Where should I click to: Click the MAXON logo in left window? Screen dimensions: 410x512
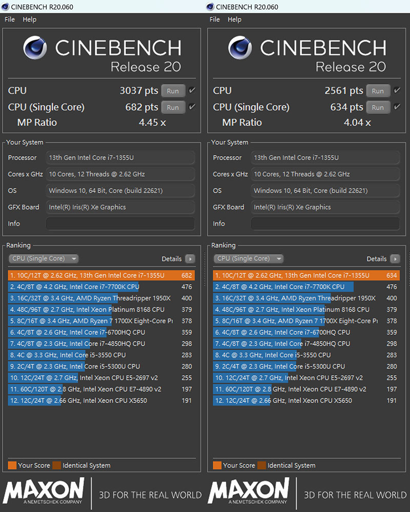(x=44, y=491)
